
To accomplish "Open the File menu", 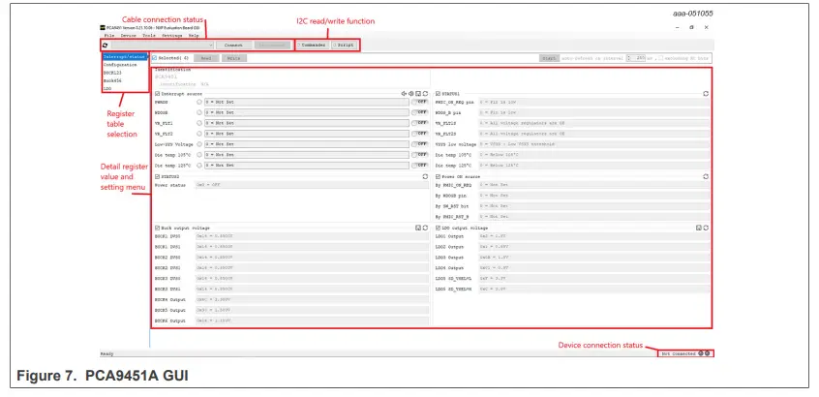I will pyautogui.click(x=108, y=36).
